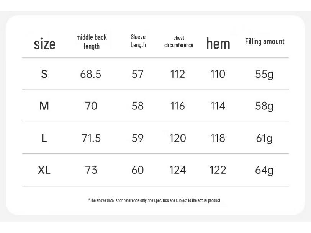Select the 71.5 back length cell

91,138
